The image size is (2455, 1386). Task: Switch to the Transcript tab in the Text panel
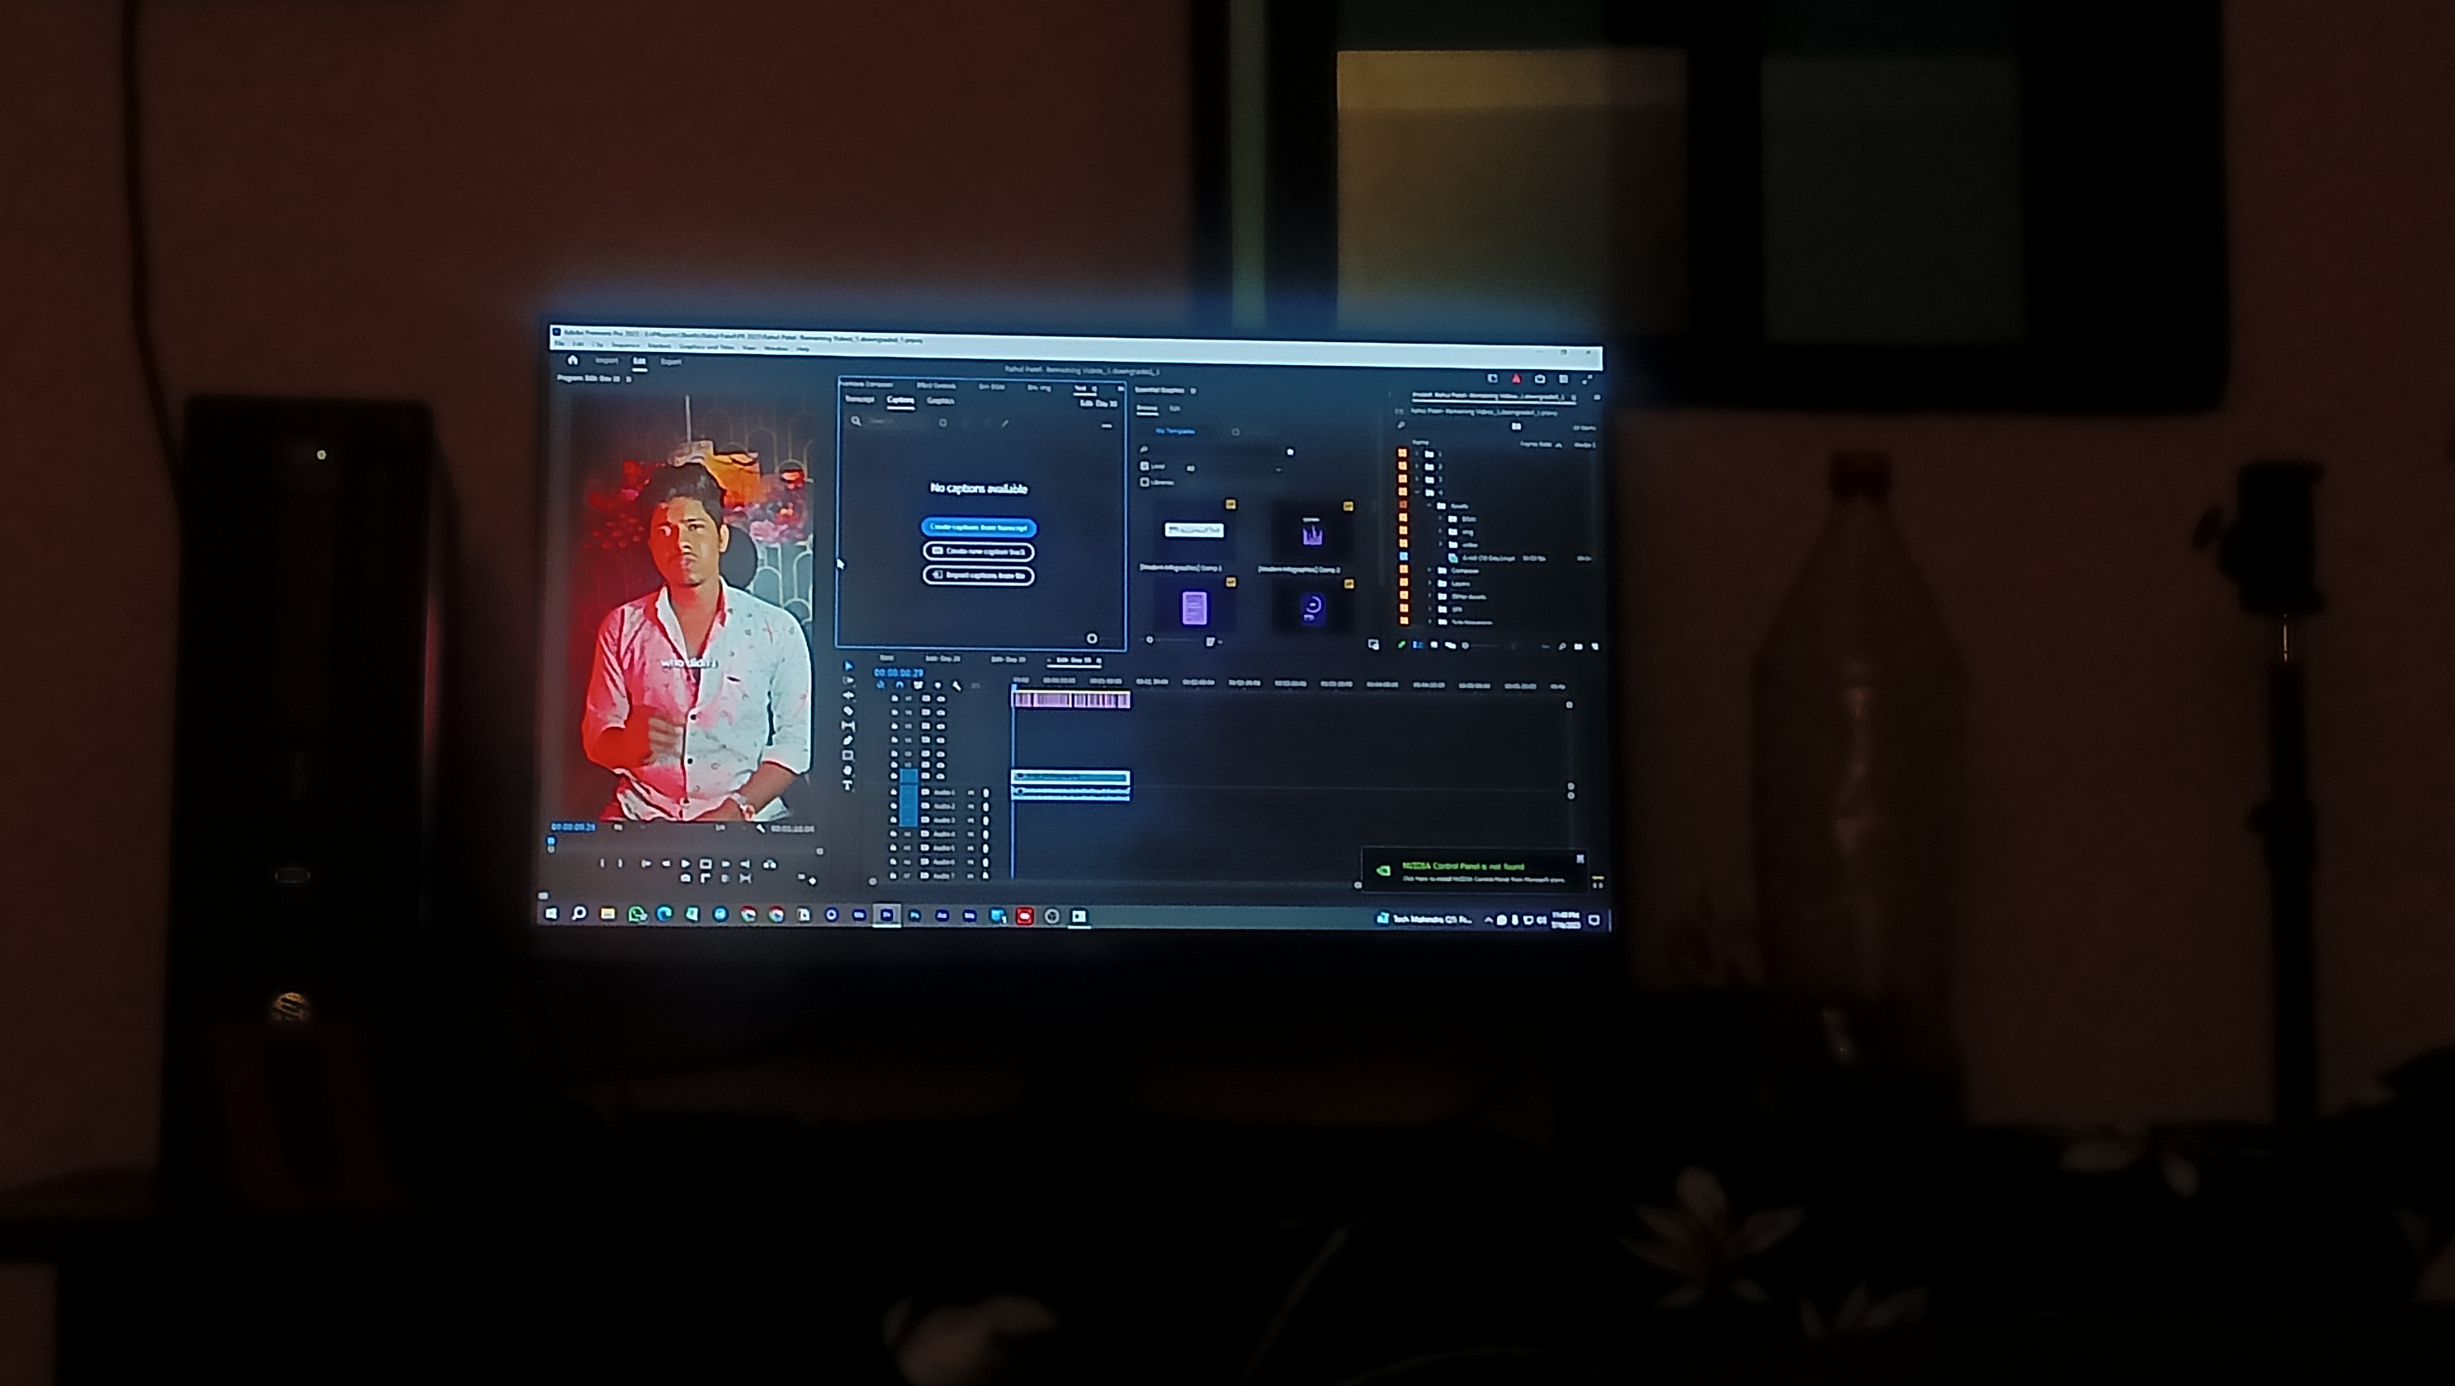[860, 399]
